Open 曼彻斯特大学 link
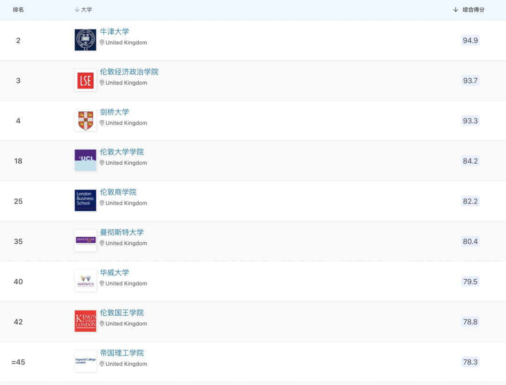 pos(122,232)
